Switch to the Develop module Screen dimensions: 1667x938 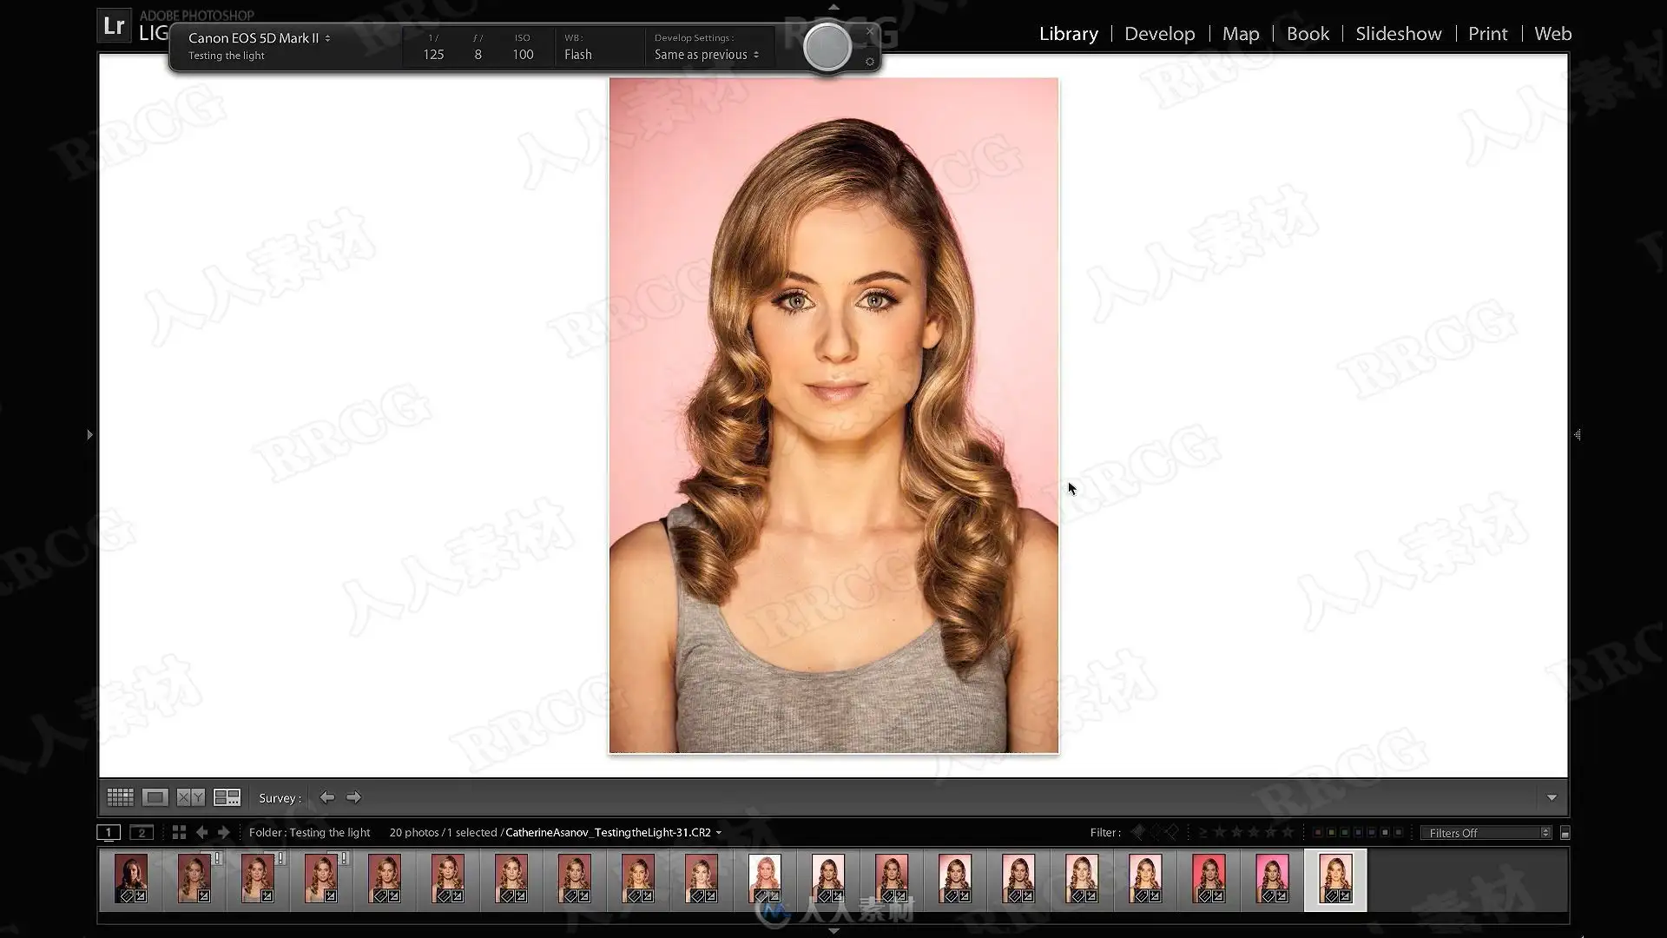coord(1159,34)
